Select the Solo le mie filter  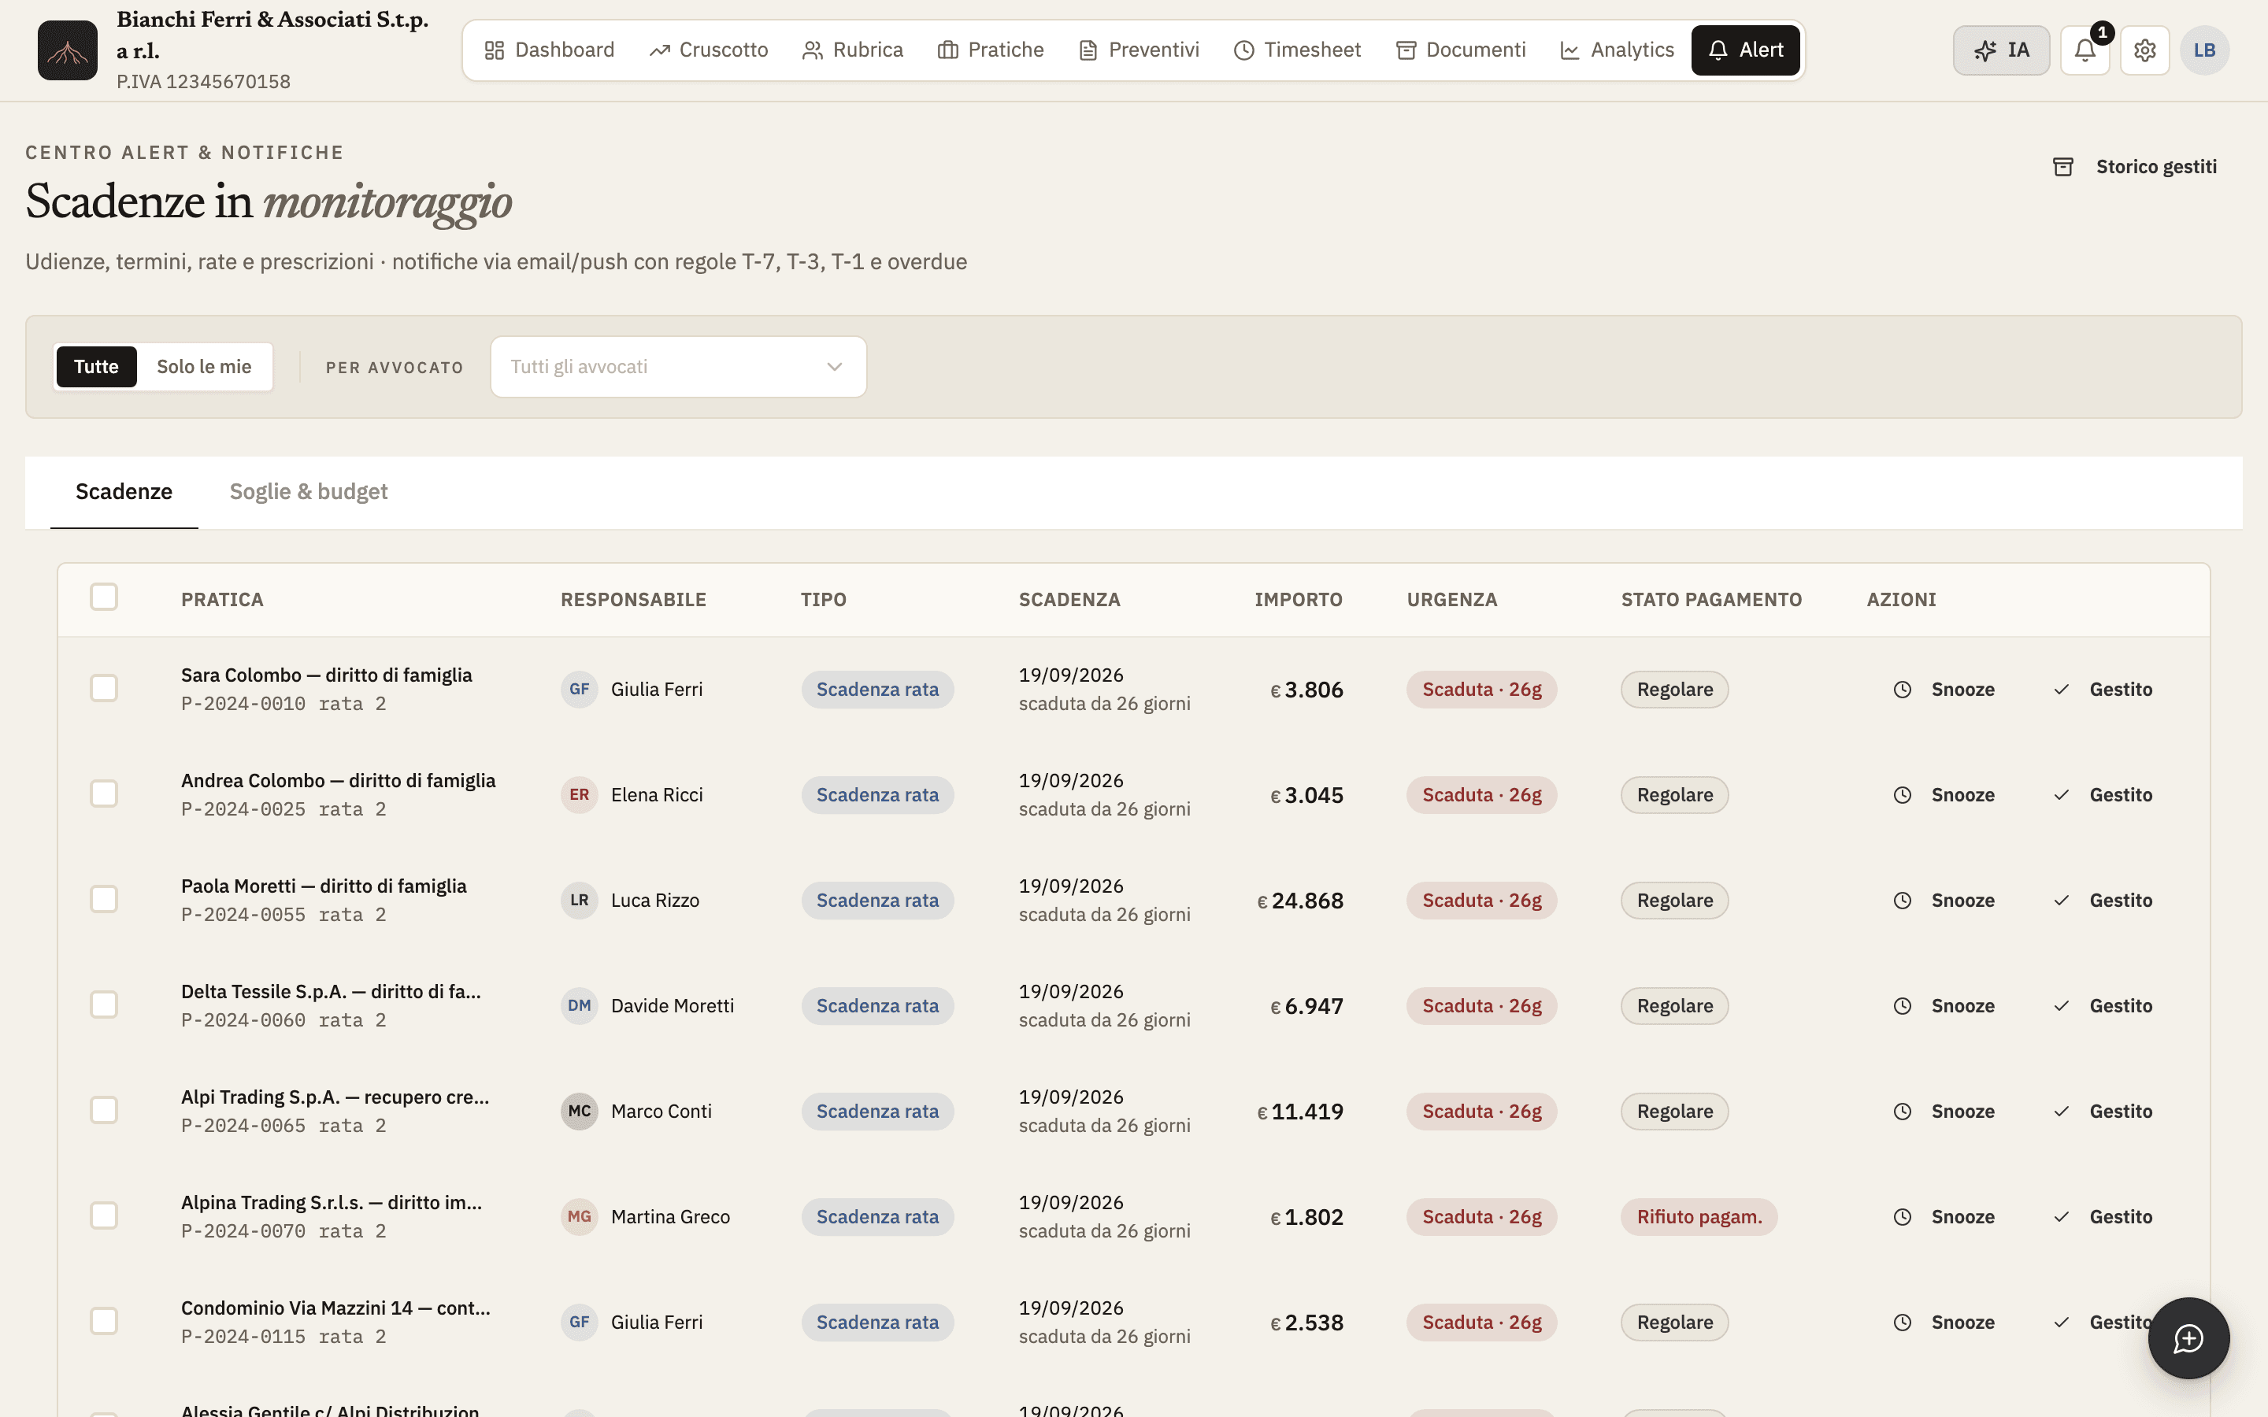[x=204, y=366]
